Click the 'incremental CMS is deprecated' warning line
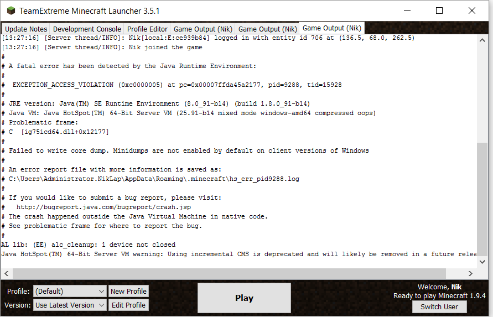 click(239, 254)
